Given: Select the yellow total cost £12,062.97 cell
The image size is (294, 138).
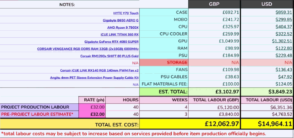Looking at the screenshot, I should pos(190,124).
